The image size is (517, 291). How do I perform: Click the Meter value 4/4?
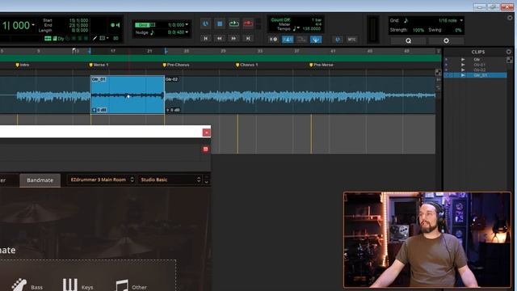pyautogui.click(x=318, y=24)
